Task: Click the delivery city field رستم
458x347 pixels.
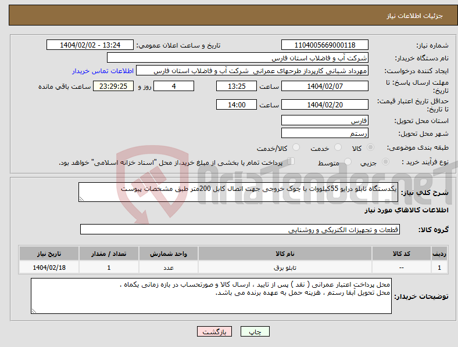Action: tap(324, 133)
